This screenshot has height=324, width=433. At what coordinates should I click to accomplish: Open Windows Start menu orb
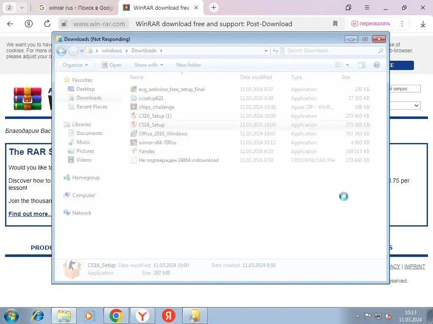(x=11, y=316)
